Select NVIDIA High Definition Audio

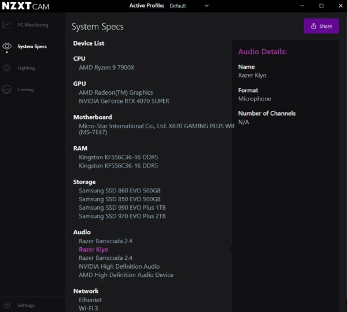119,266
